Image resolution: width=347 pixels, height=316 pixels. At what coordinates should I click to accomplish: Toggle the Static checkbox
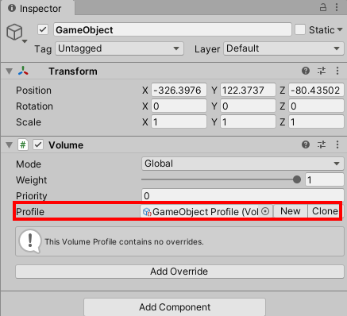click(x=300, y=29)
